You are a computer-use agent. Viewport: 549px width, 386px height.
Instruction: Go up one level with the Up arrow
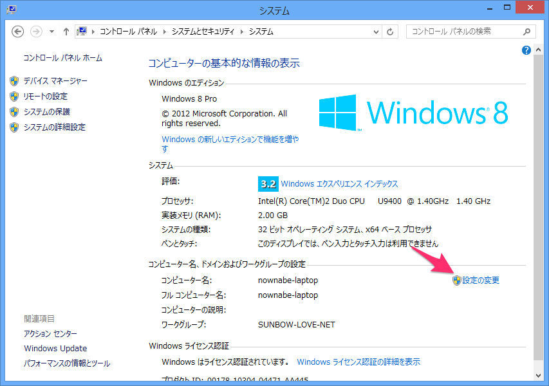point(66,32)
